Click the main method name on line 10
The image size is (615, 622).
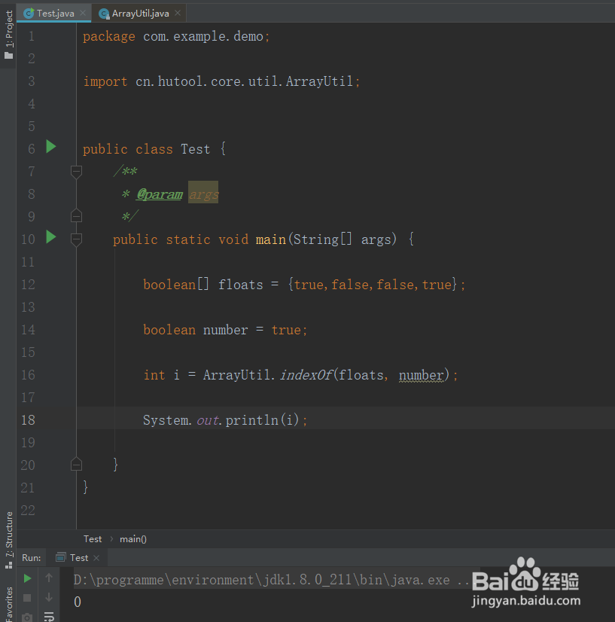click(x=271, y=239)
